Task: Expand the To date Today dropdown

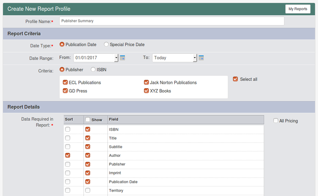Action: pos(194,58)
